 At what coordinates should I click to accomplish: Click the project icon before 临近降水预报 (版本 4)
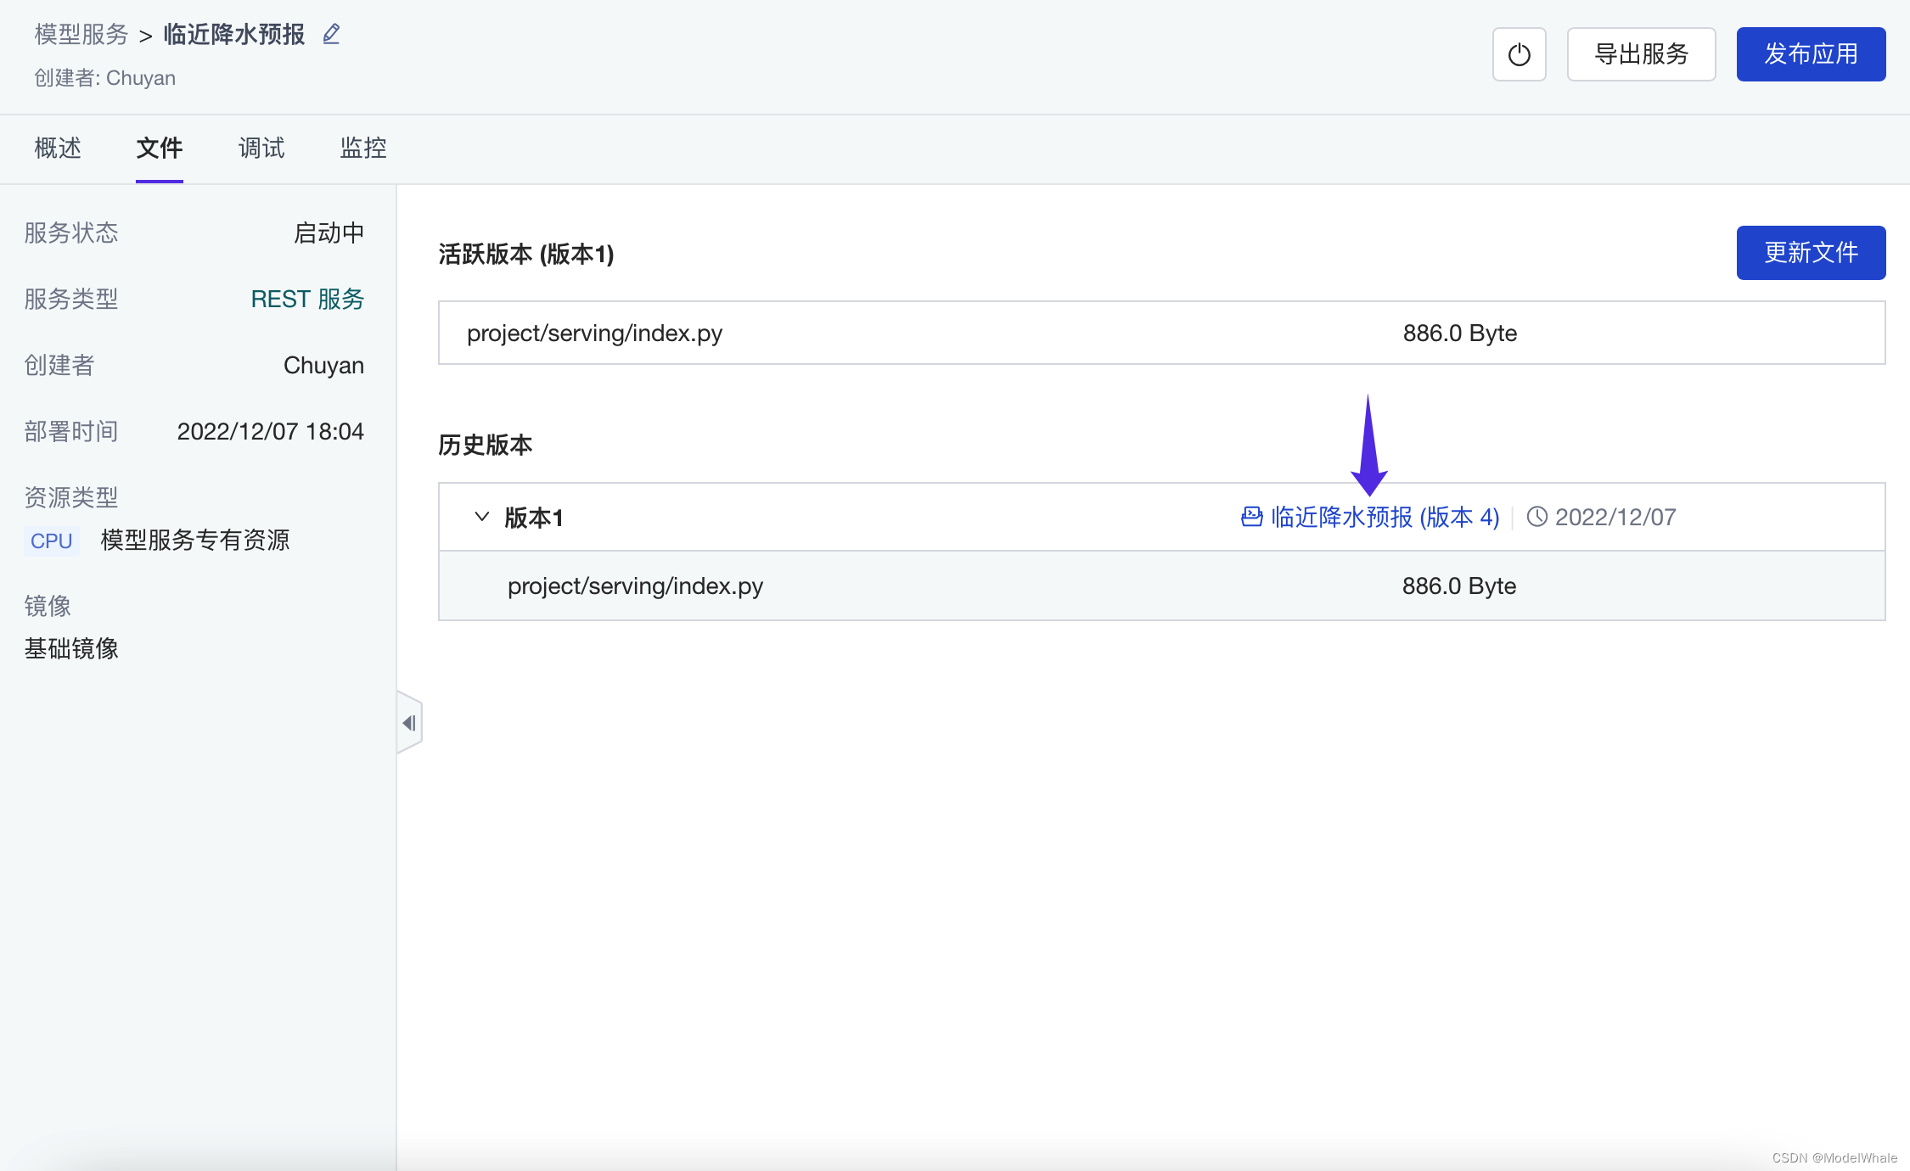pos(1251,517)
